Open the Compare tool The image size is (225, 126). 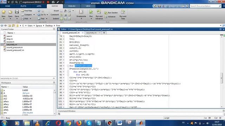(27, 15)
